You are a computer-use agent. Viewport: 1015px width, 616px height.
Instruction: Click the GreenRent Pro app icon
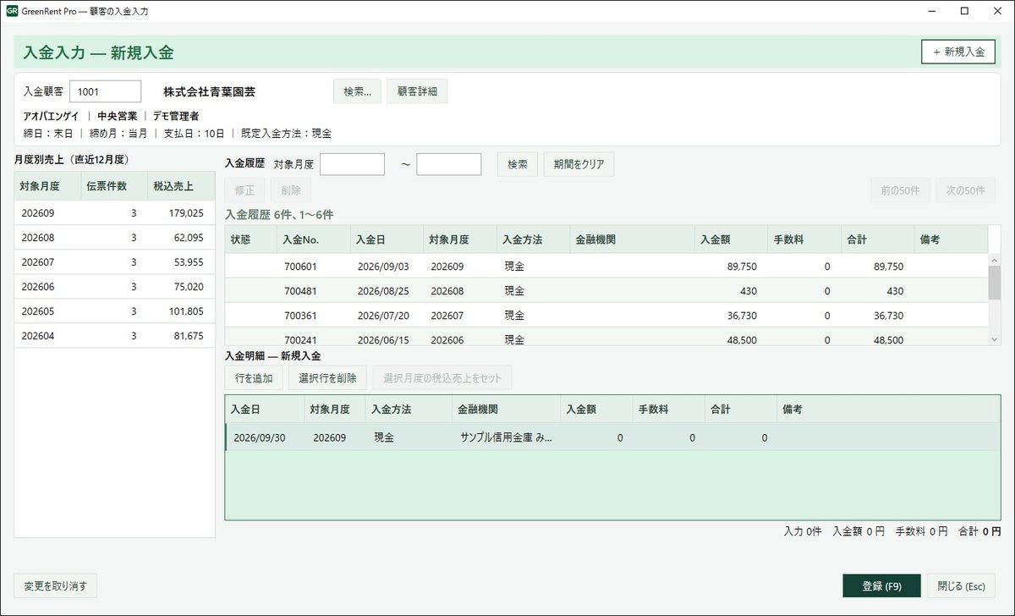12,11
